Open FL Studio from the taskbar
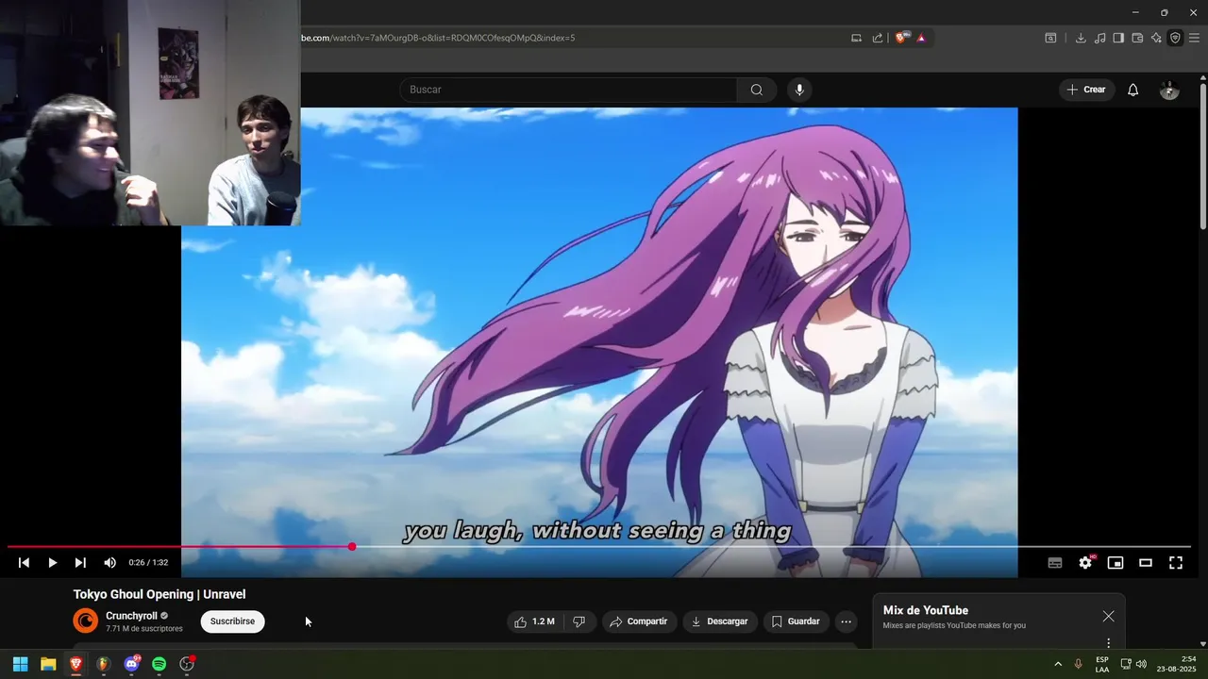 103,664
